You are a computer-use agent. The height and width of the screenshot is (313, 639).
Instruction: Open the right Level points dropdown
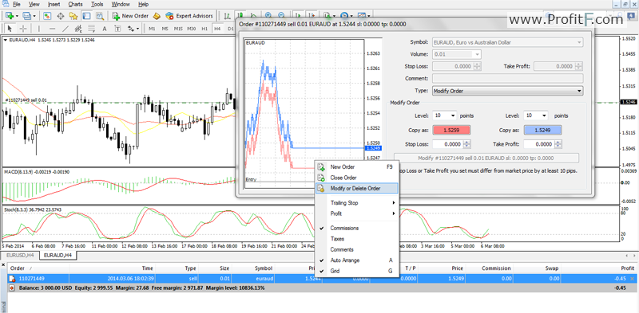[x=535, y=115]
